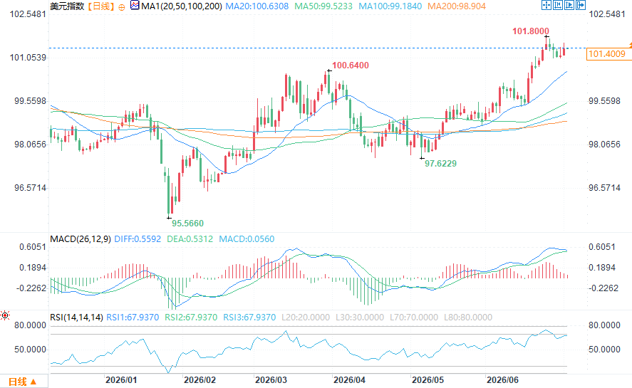
Task: Open the 【日线】 timeframe label at top
Action: [100, 6]
